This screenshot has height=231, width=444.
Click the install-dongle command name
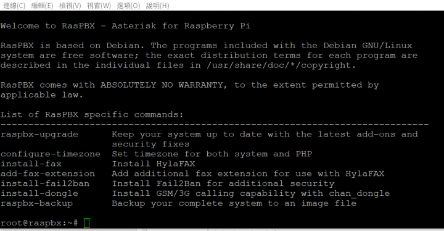[x=39, y=193]
